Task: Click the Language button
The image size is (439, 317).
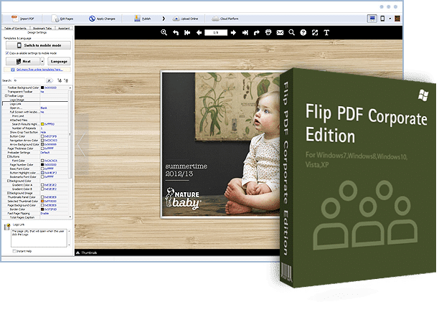Action: (59, 61)
